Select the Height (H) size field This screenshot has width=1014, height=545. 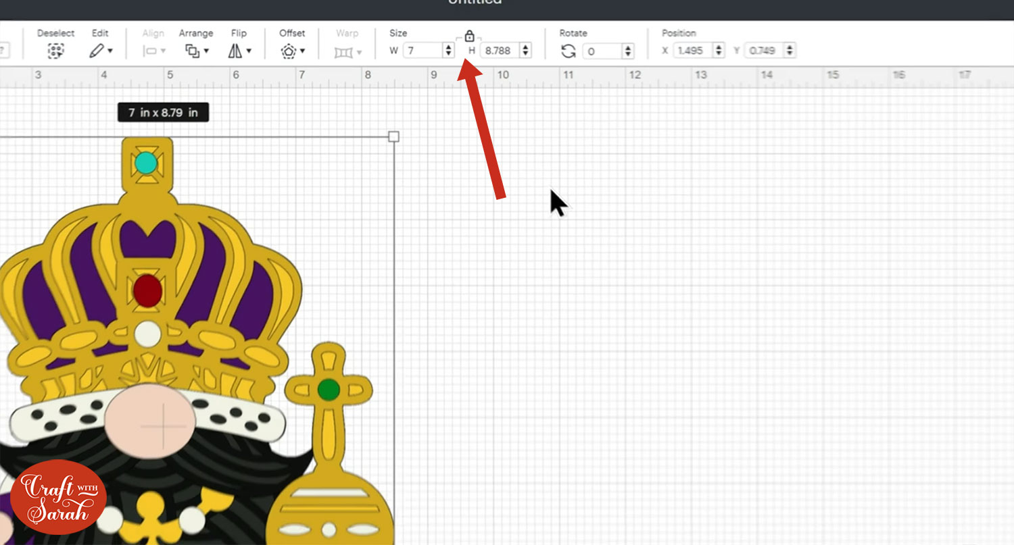tap(500, 51)
